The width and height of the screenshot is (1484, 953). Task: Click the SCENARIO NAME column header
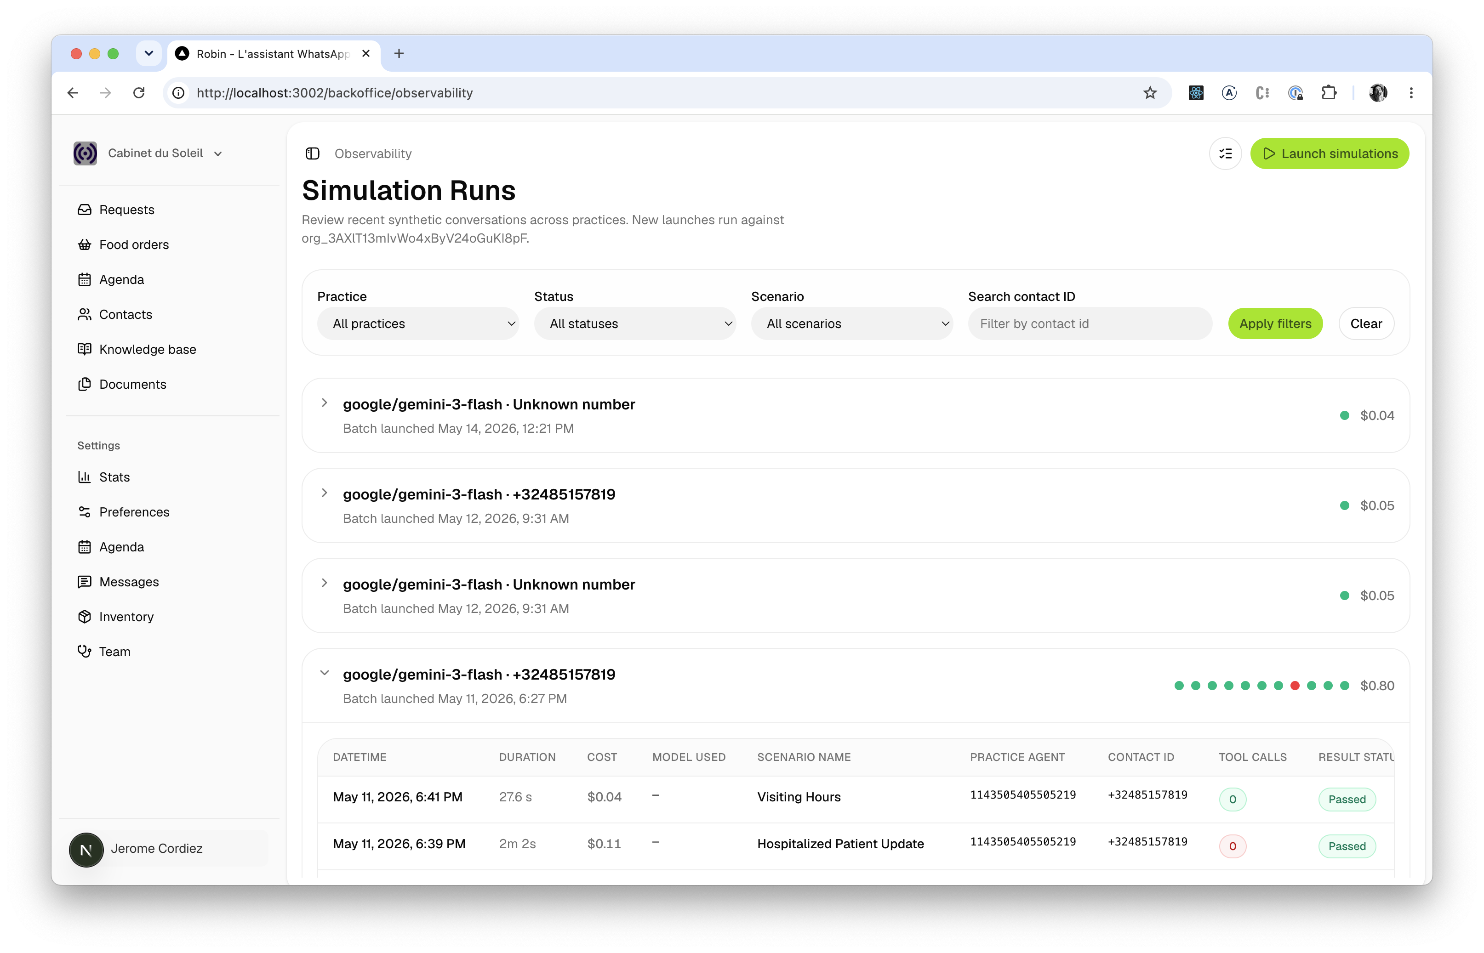pos(804,757)
